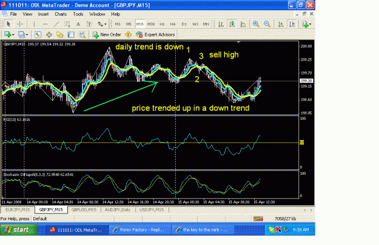379x245 pixels.
Task: Open the Help menu
Action: [116, 15]
